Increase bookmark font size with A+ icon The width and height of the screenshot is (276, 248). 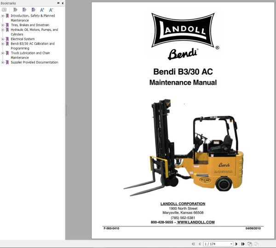pyautogui.click(x=42, y=10)
